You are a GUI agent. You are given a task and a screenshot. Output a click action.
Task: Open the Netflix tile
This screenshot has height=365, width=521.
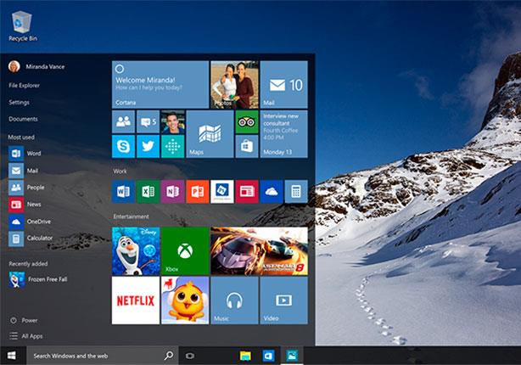[136, 300]
